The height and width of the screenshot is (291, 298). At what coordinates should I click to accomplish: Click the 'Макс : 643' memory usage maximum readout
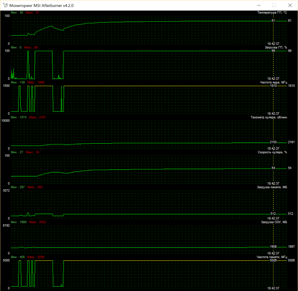tap(35, 187)
